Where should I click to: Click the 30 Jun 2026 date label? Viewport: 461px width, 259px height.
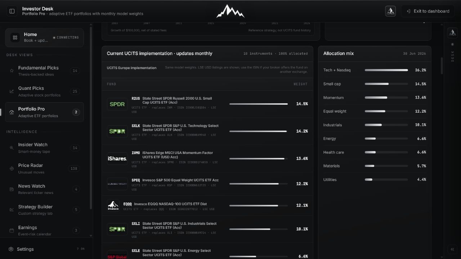pyautogui.click(x=415, y=54)
